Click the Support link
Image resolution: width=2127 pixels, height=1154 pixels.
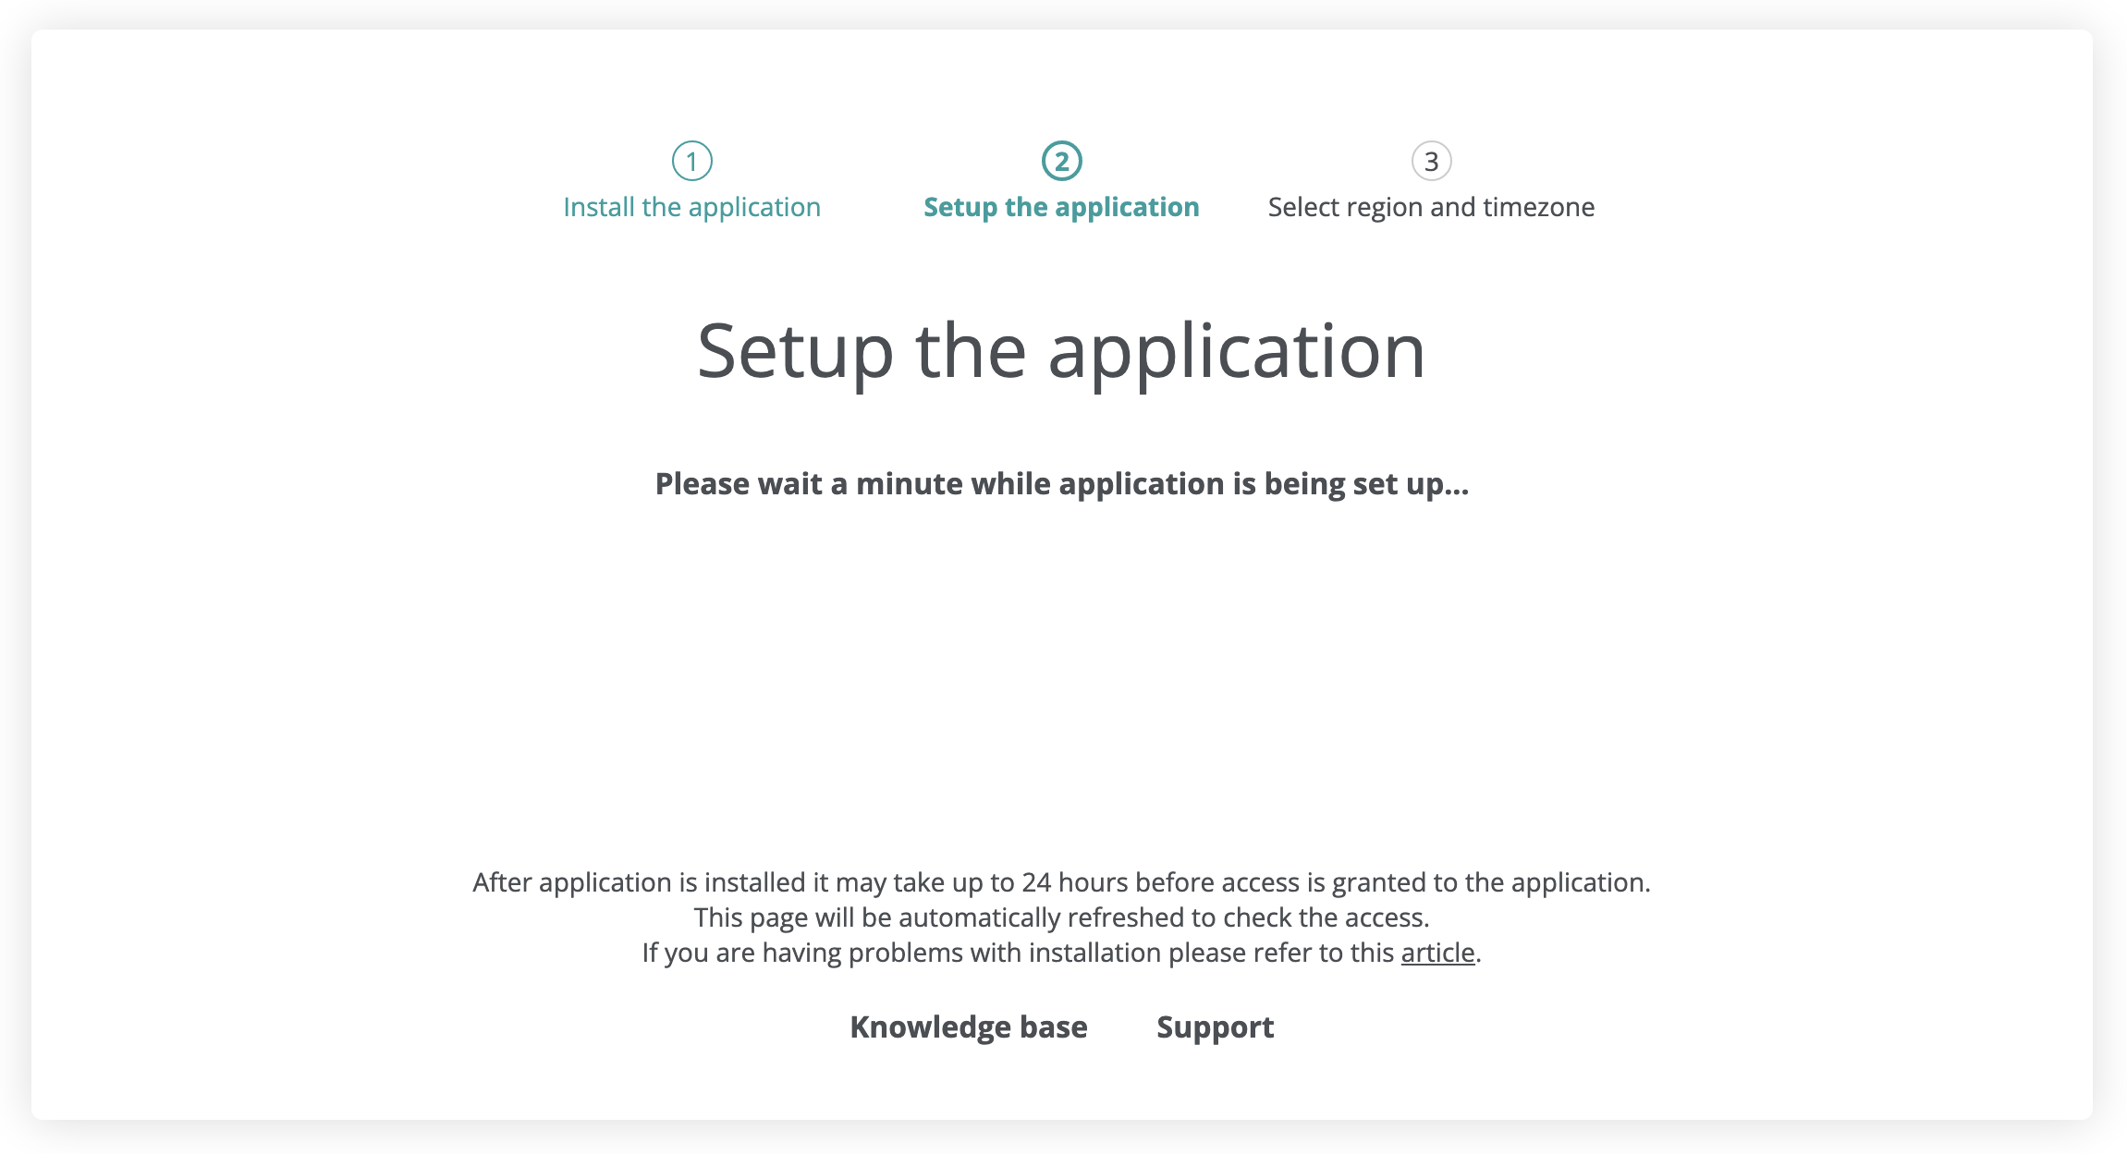point(1215,1026)
